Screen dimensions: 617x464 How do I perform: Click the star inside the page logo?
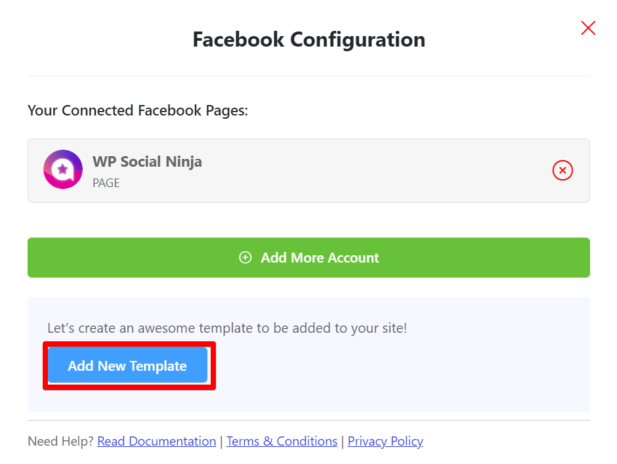[62, 169]
